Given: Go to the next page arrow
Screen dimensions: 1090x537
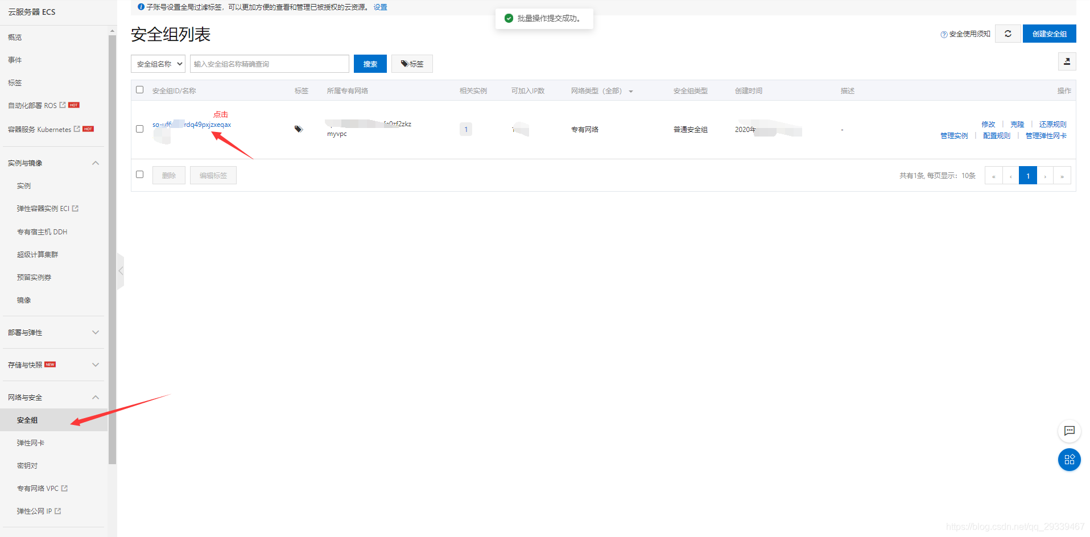Looking at the screenshot, I should [x=1045, y=176].
